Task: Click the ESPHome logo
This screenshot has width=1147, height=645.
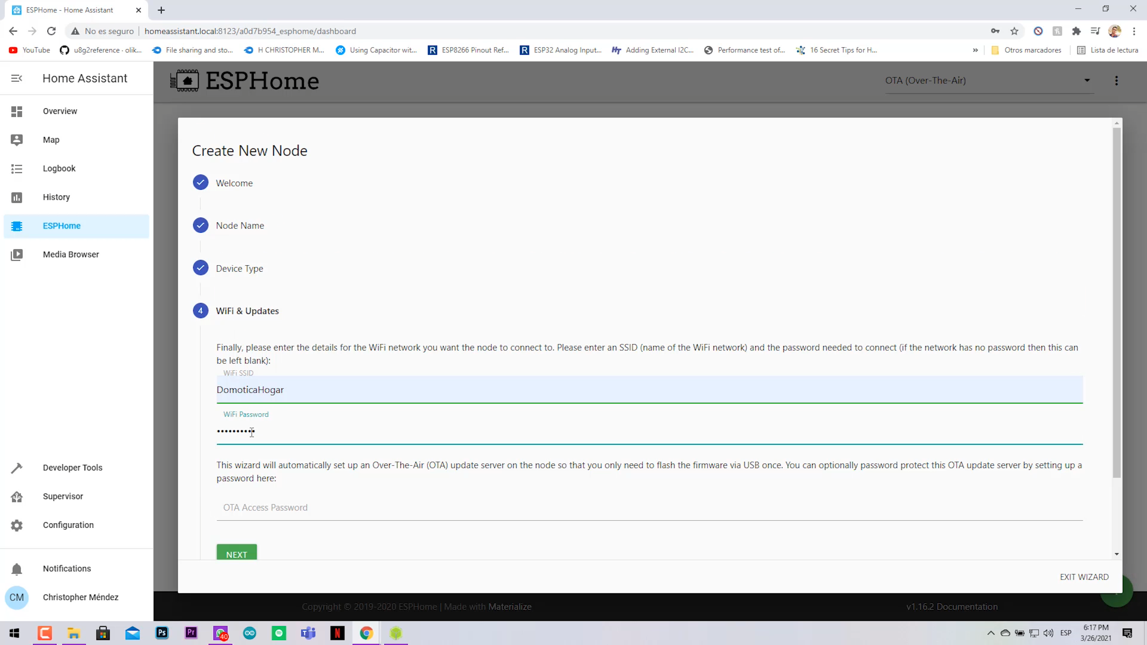Action: (x=244, y=81)
